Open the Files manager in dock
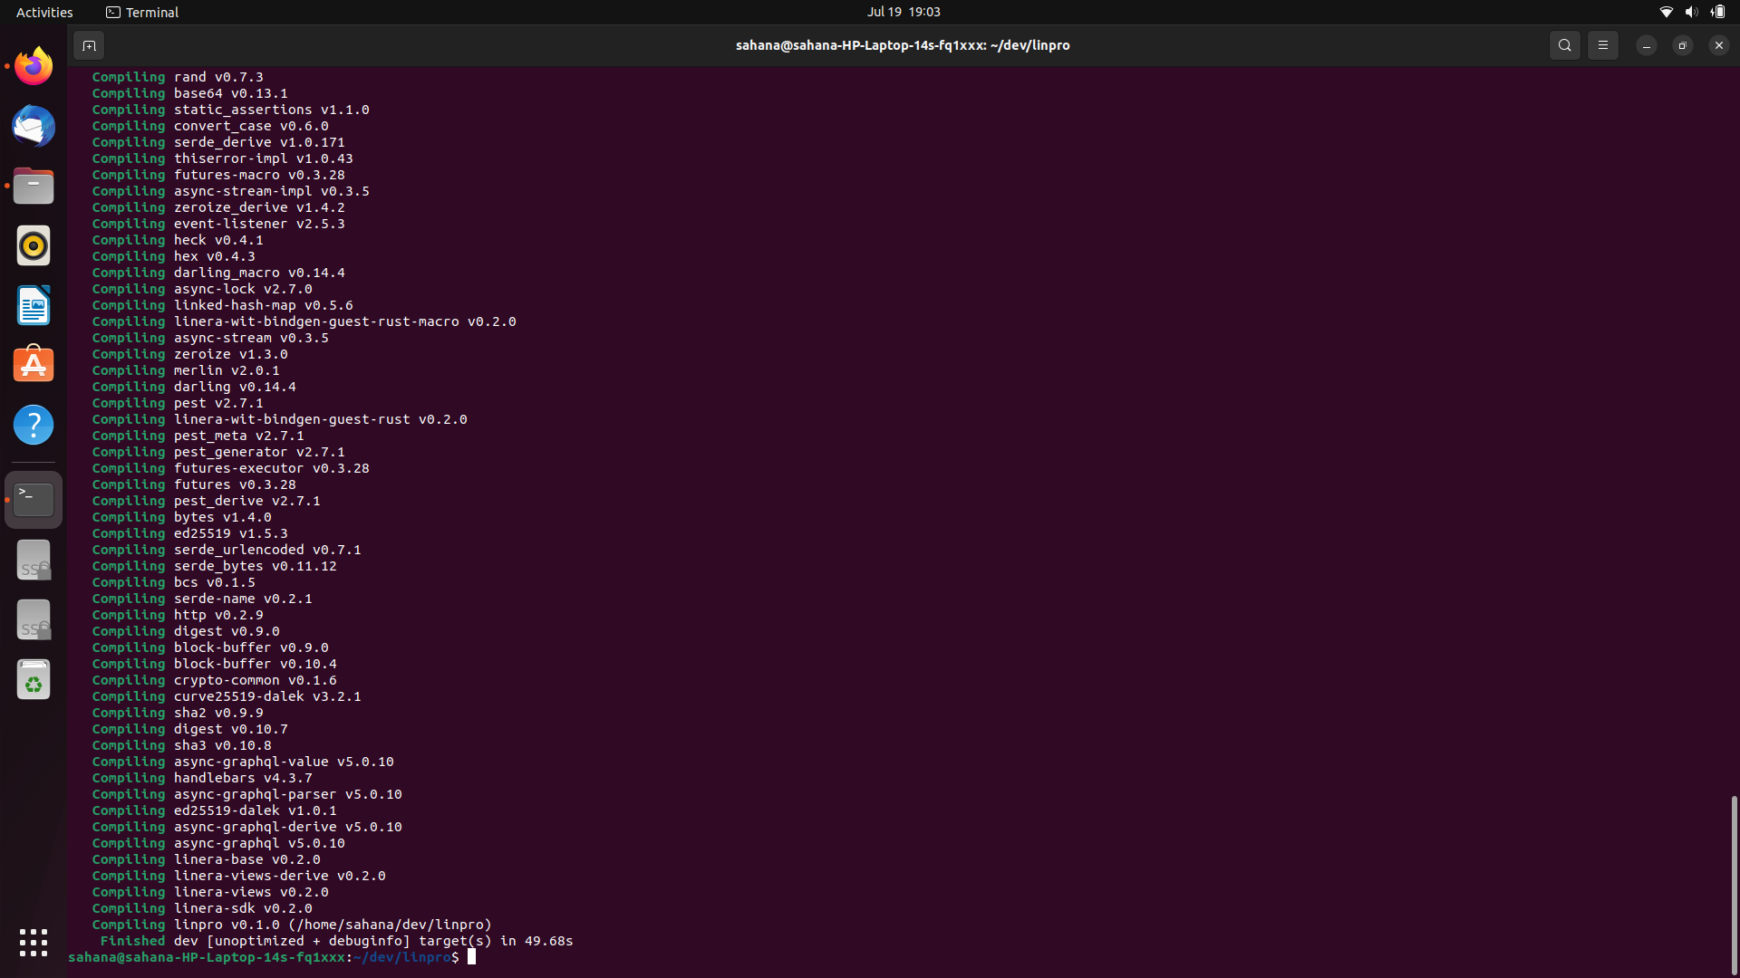The image size is (1740, 978). coord(34,186)
